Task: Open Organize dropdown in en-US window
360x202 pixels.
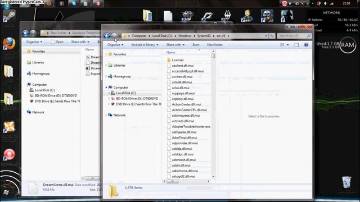Action: 115,45
